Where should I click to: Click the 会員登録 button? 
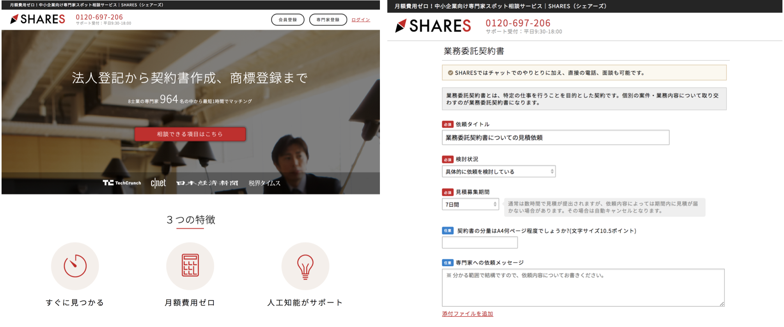[x=287, y=20]
